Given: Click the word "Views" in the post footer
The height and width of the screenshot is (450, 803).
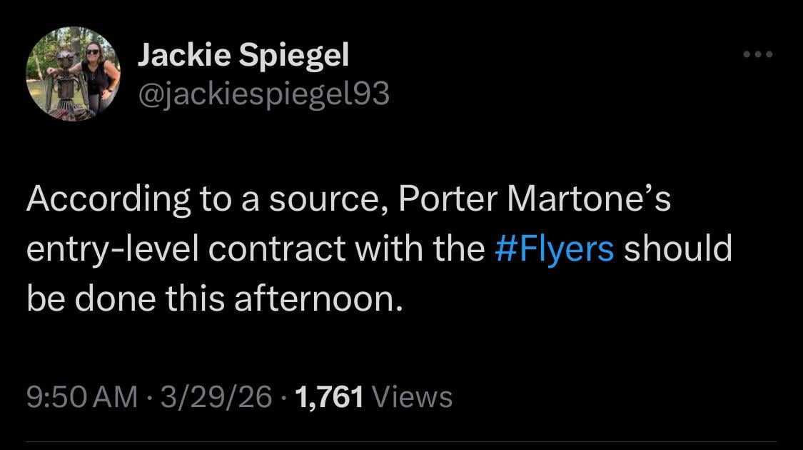Looking at the screenshot, I should pyautogui.click(x=413, y=396).
